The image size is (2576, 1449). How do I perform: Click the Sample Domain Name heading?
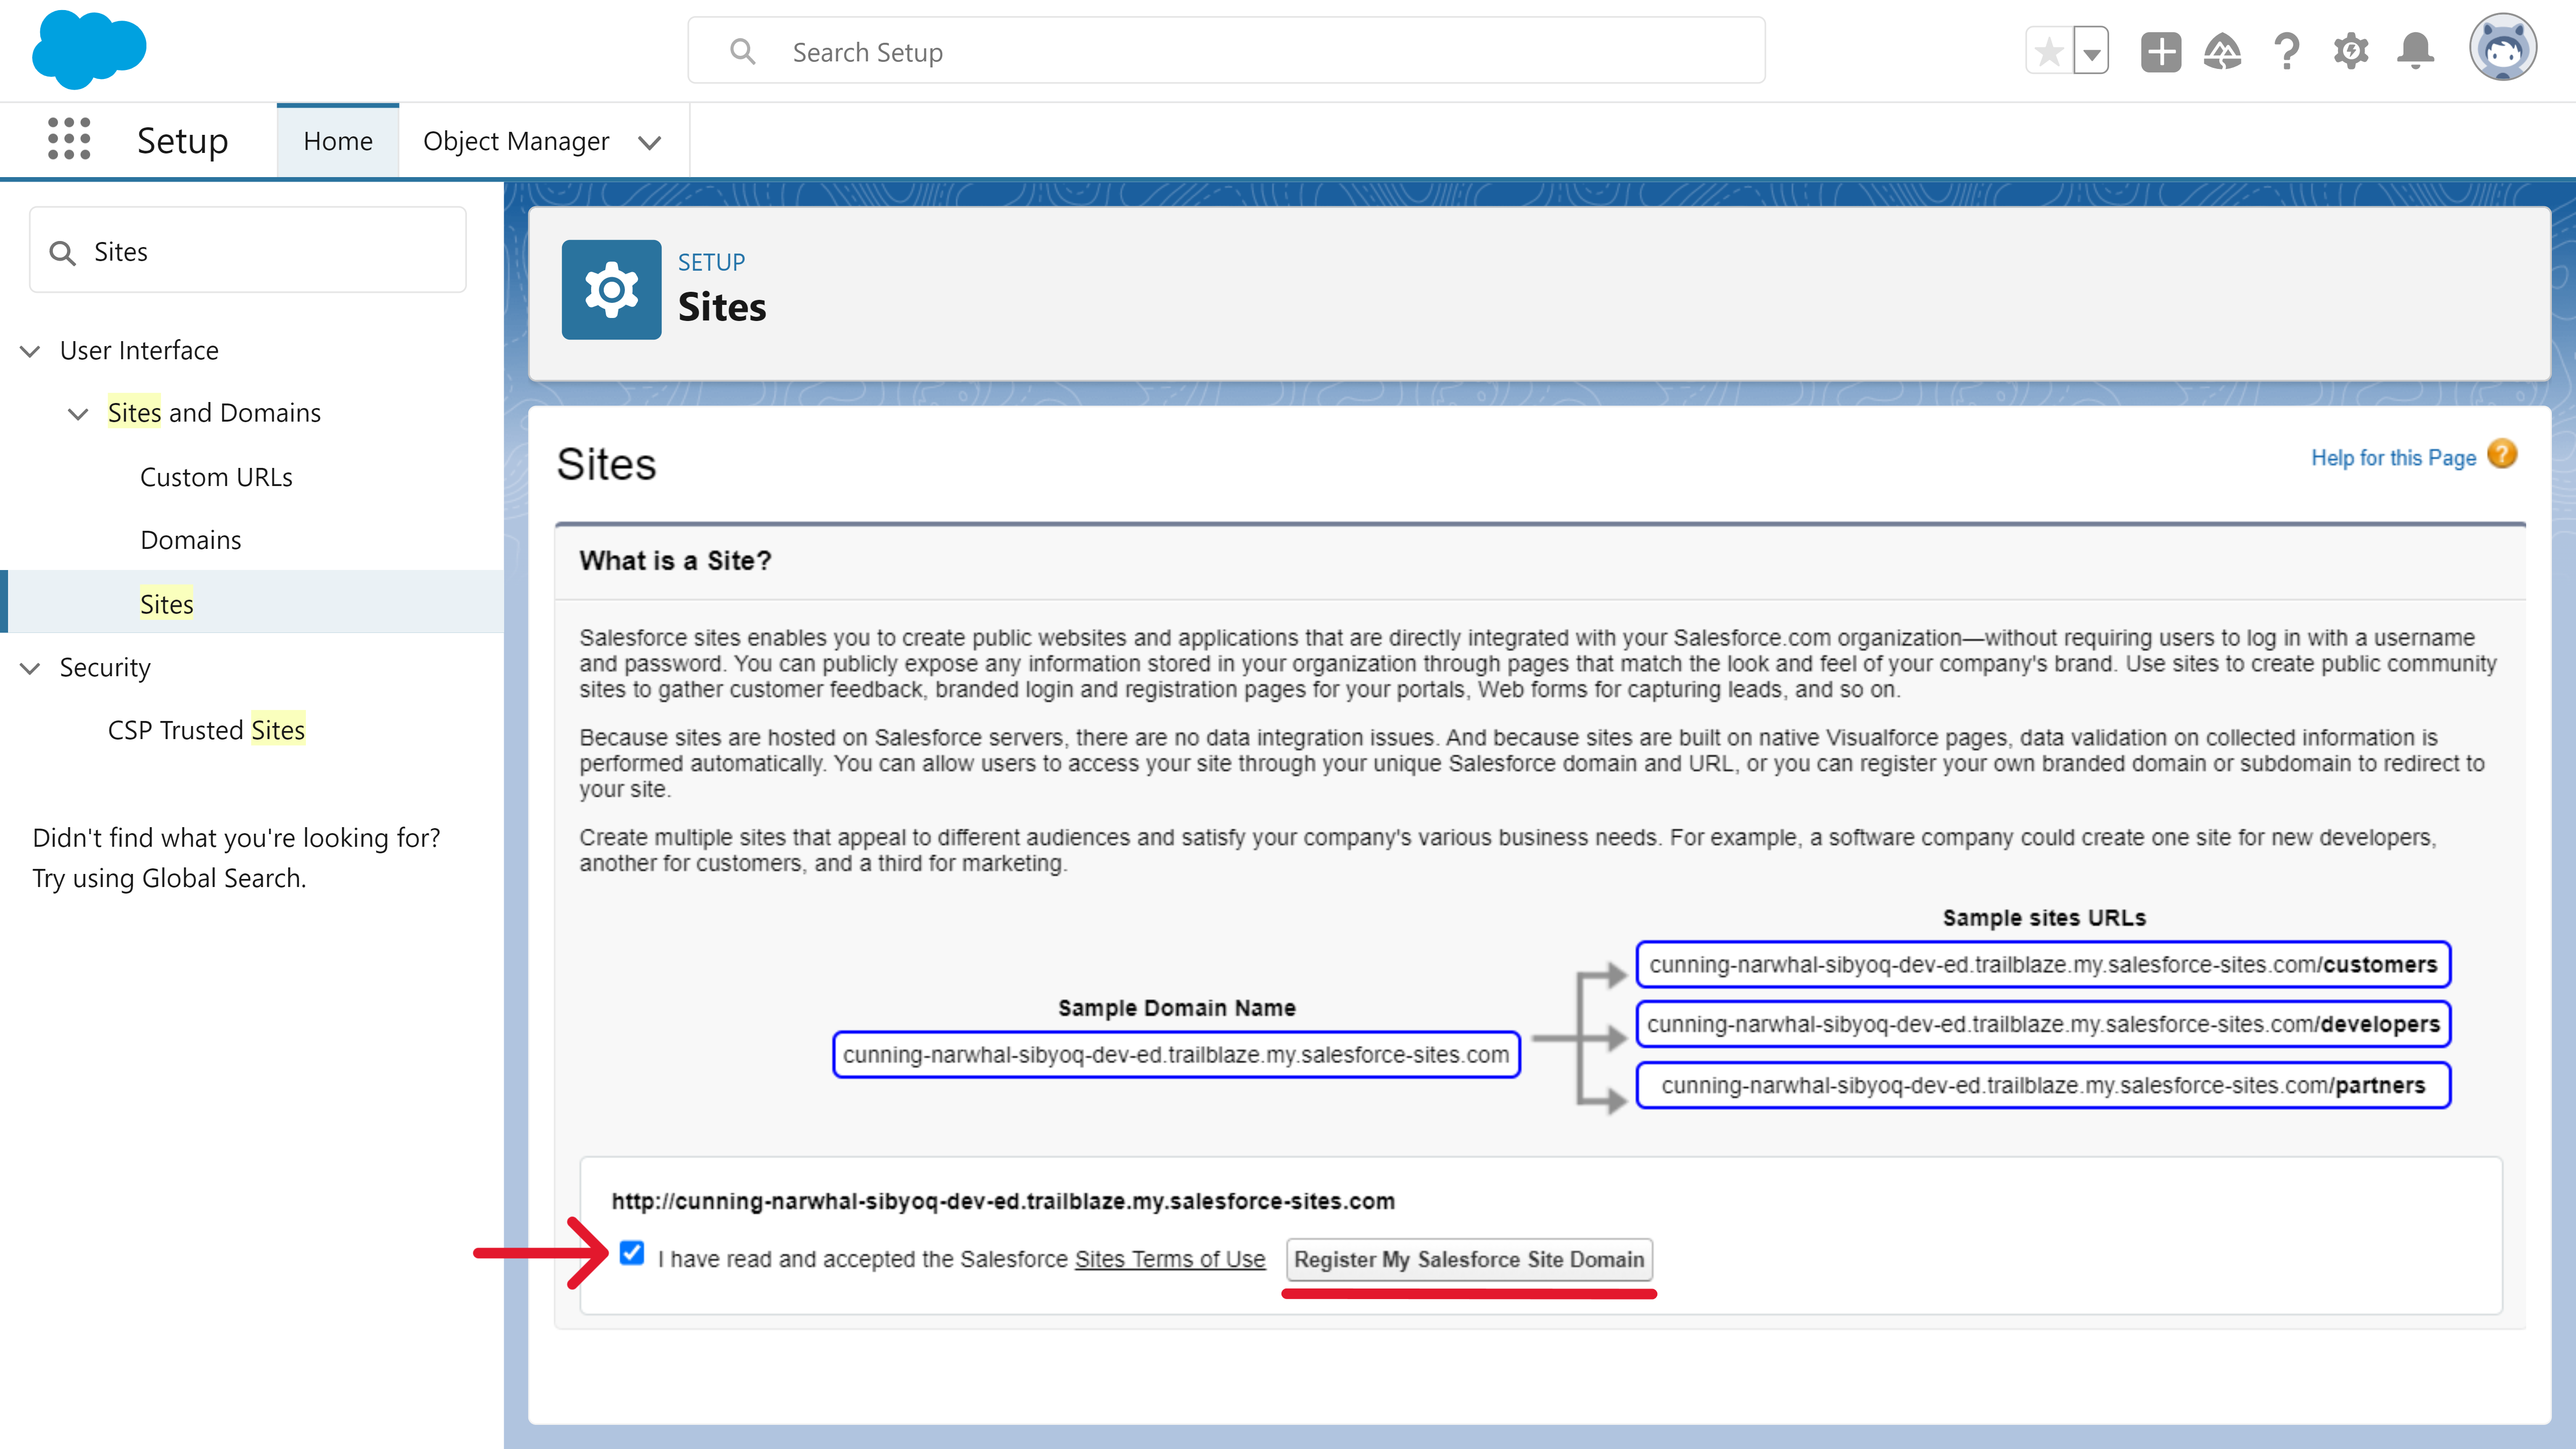(x=1177, y=1008)
